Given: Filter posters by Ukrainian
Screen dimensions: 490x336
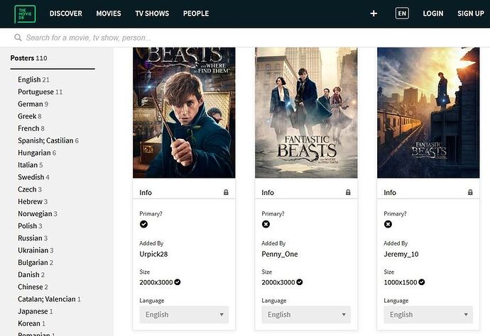Looking at the screenshot, I should [36, 250].
